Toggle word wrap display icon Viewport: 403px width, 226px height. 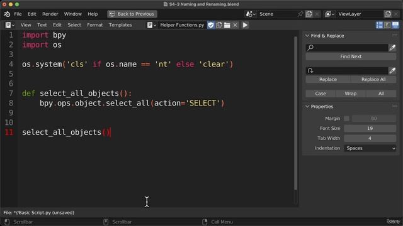click(x=387, y=25)
